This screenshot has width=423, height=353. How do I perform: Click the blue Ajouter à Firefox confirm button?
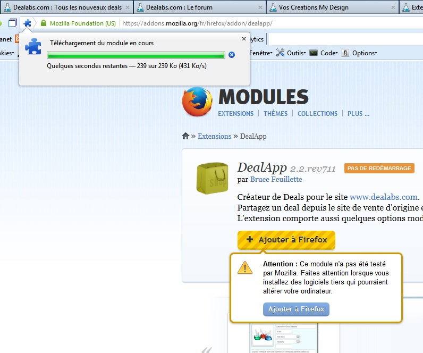click(x=296, y=309)
